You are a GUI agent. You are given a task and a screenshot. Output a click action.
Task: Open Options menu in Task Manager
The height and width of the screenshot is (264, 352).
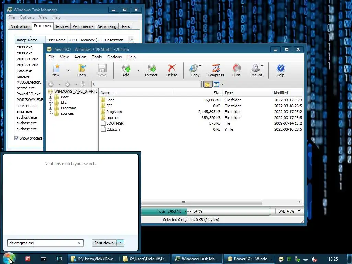coord(27,17)
